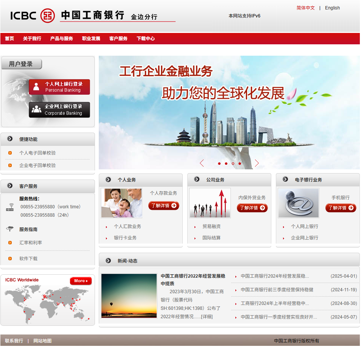Click the family photo in 个人业务

point(121,203)
